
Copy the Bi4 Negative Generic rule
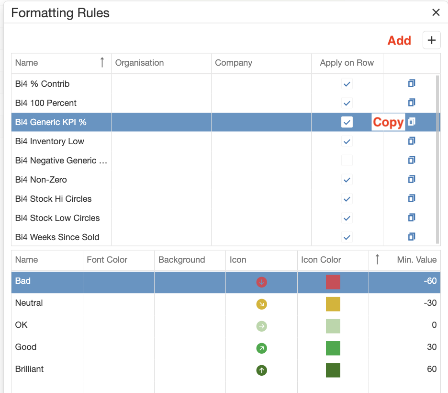[x=412, y=160]
